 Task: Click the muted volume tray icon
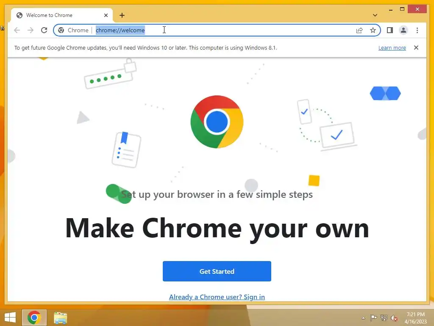pos(394,318)
